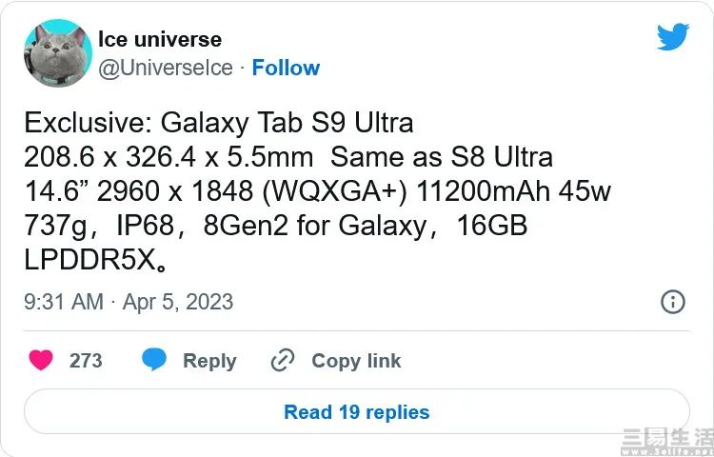
Task: Open the 9:31 AM · Apr 5, 2023 timestamp
Action: coord(129,302)
